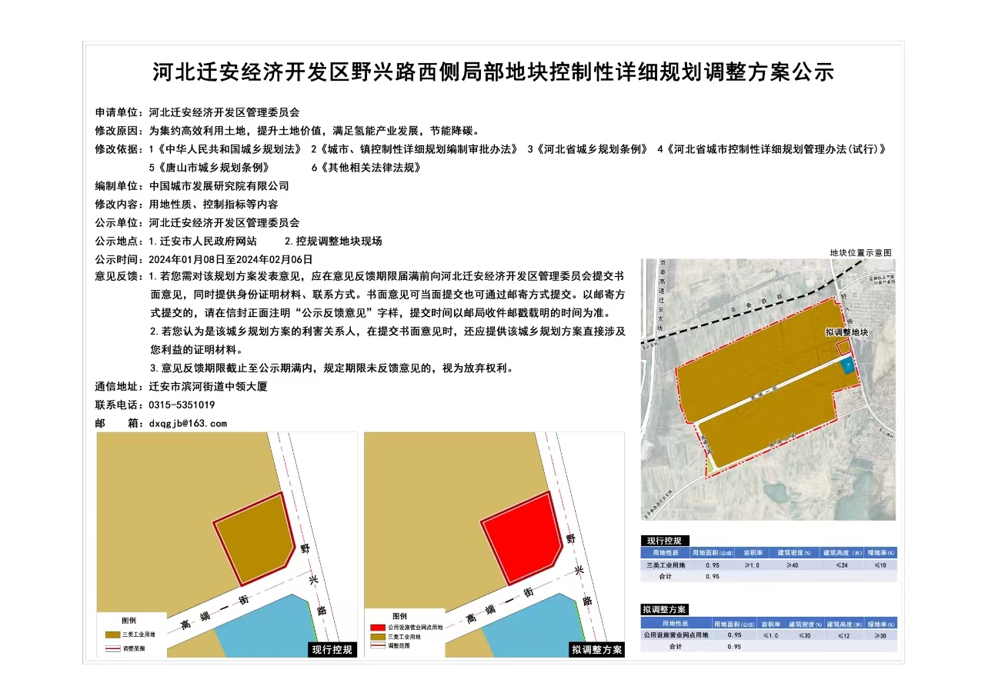
Task: Click 建筑密度 header in 现行控规 table
Action: click(794, 553)
